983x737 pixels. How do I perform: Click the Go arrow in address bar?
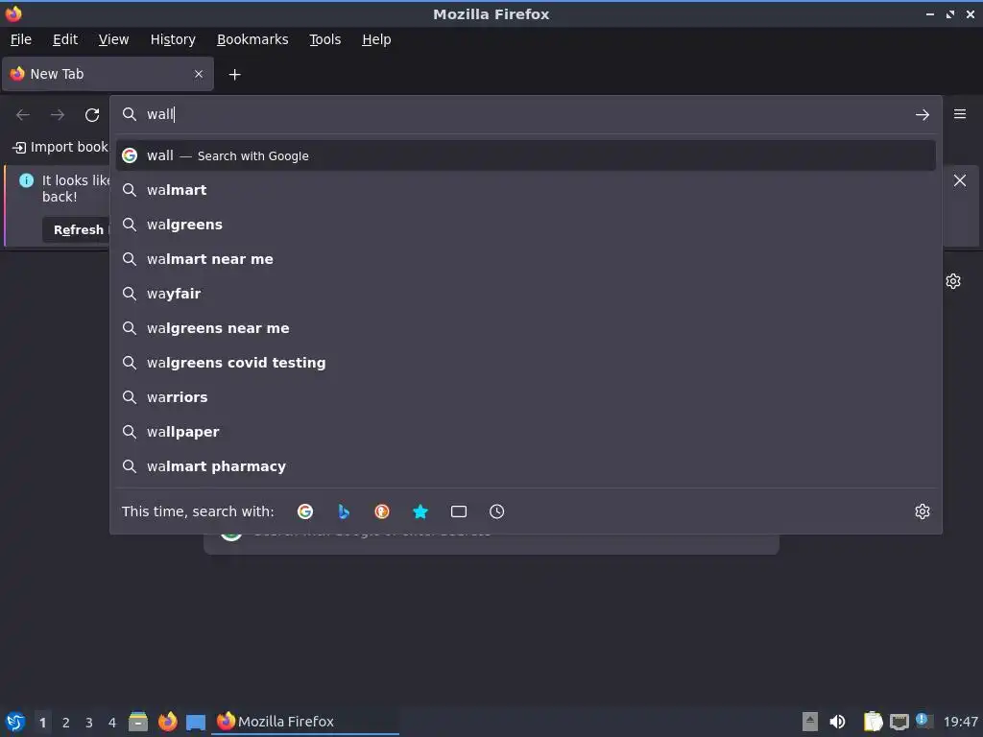click(922, 115)
